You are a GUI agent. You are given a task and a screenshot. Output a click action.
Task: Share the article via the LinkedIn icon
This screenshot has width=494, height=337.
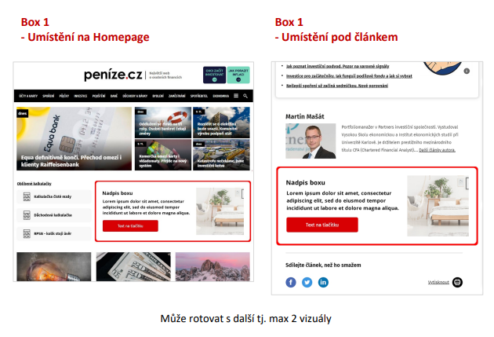[x=323, y=282]
